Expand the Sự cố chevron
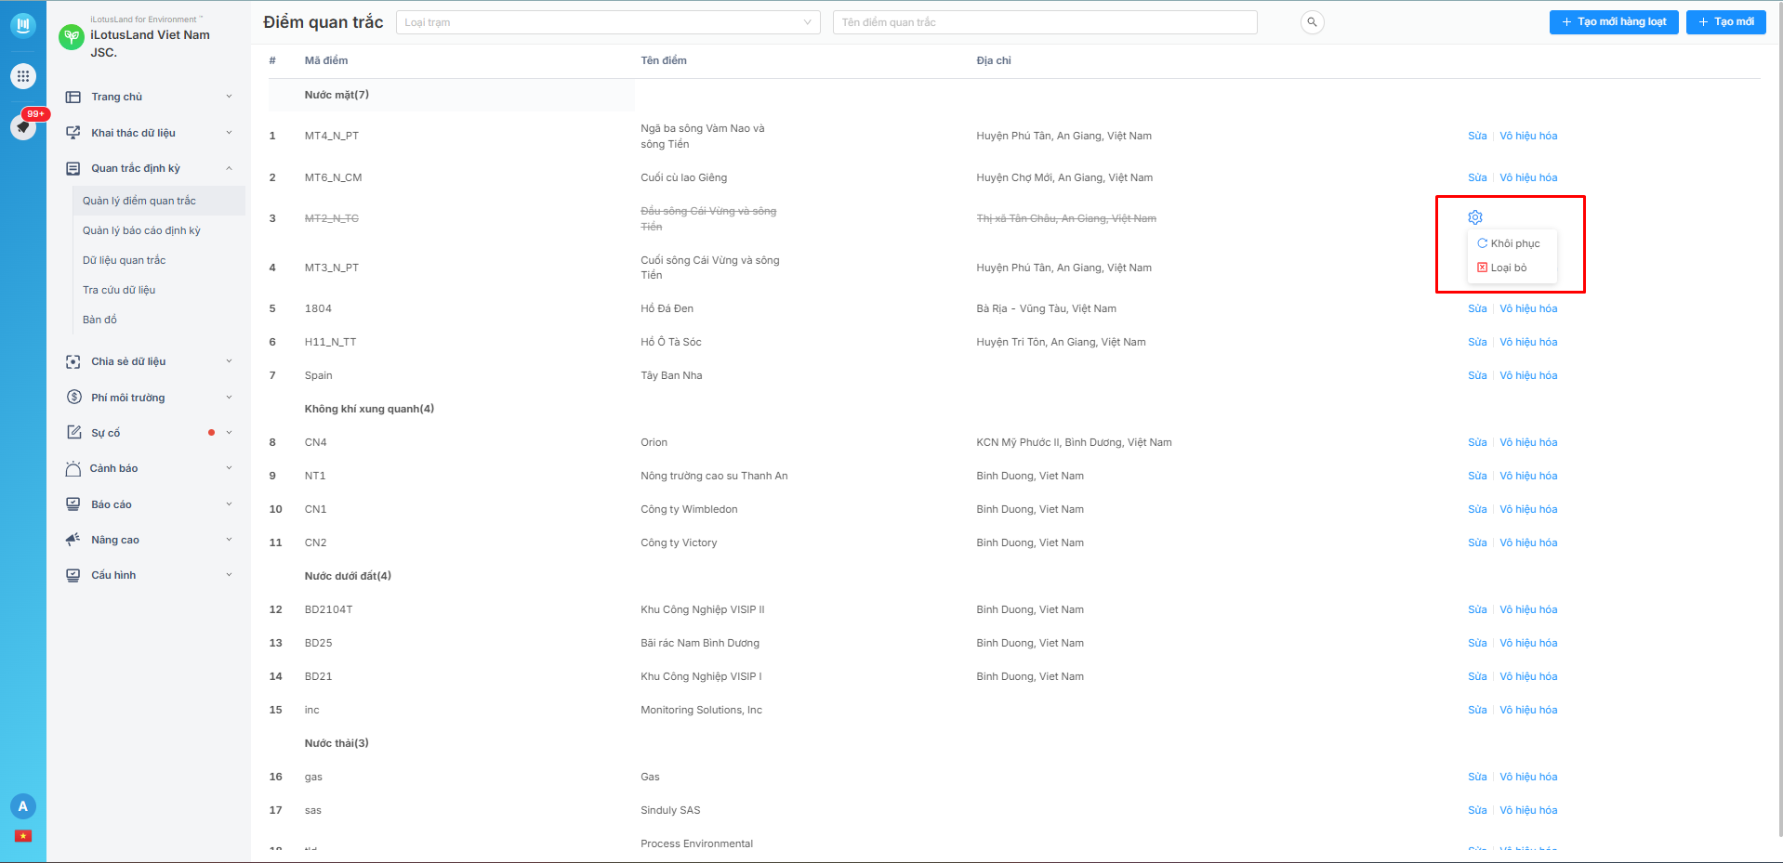The width and height of the screenshot is (1783, 863). click(x=229, y=433)
